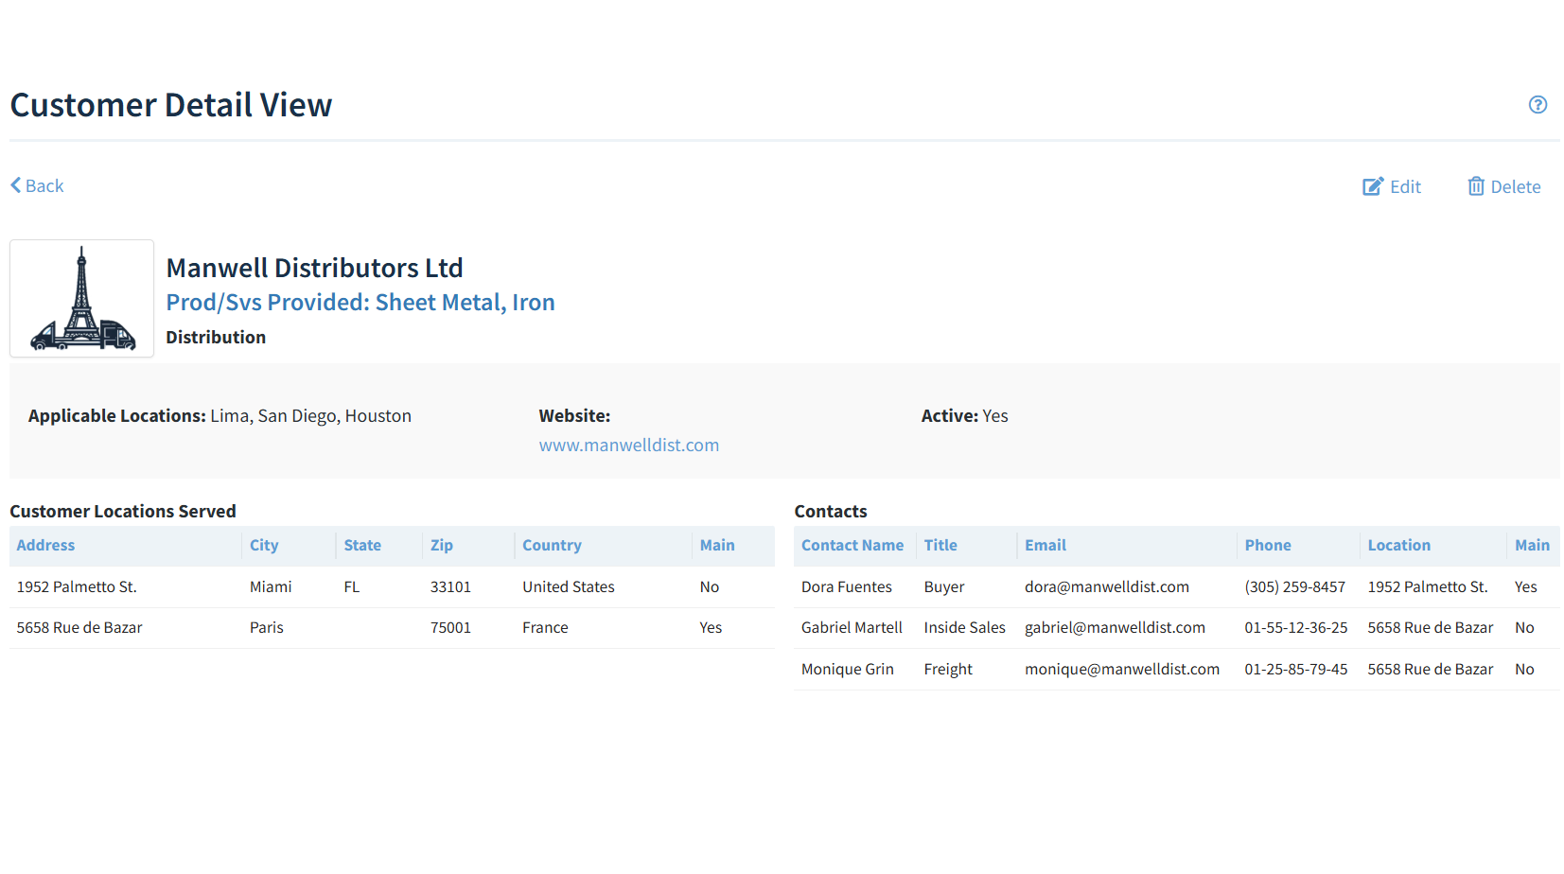This screenshot has height=874, width=1564.
Task: Click the Delete trash can icon
Action: pos(1475,186)
